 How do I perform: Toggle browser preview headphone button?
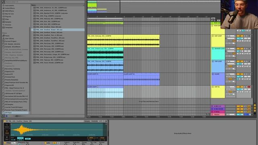pos(6,116)
